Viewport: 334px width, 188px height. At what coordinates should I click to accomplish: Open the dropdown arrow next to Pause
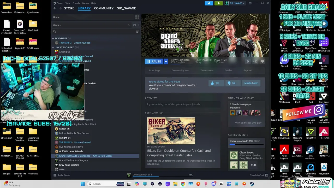tap(166, 62)
